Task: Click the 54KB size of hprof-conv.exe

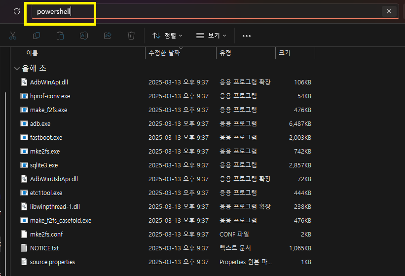Action: tap(304, 96)
